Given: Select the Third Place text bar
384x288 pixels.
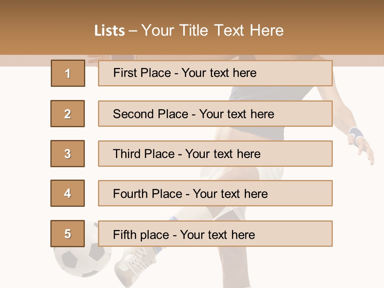Looking at the screenshot, I should pyautogui.click(x=215, y=154).
